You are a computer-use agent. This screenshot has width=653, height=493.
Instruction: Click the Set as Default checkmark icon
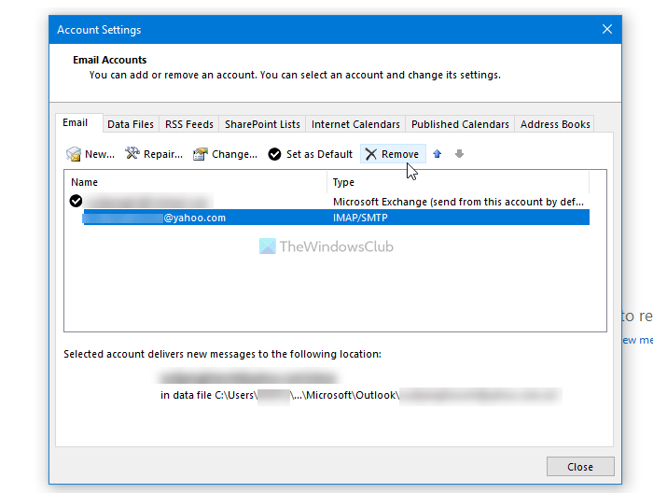[274, 154]
